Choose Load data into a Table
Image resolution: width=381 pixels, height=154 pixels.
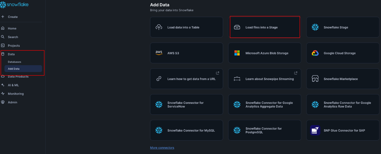coord(186,27)
